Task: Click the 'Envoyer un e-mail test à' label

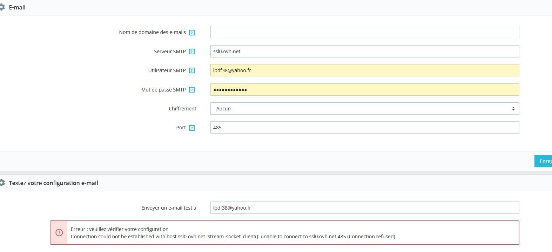Action: tap(169, 208)
